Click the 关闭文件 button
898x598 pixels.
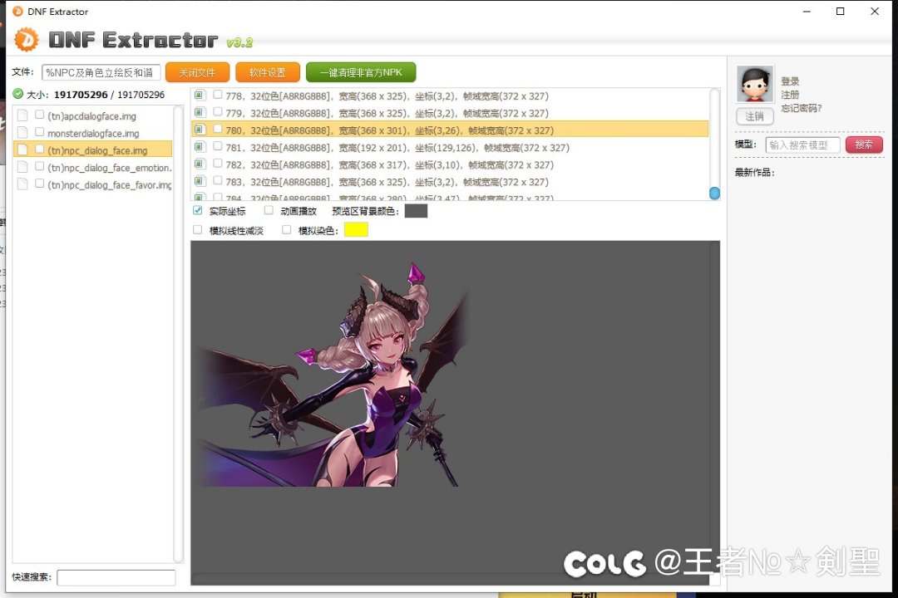click(x=197, y=73)
